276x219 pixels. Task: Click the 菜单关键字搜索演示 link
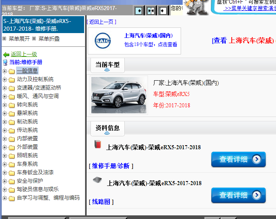tap(250, 8)
